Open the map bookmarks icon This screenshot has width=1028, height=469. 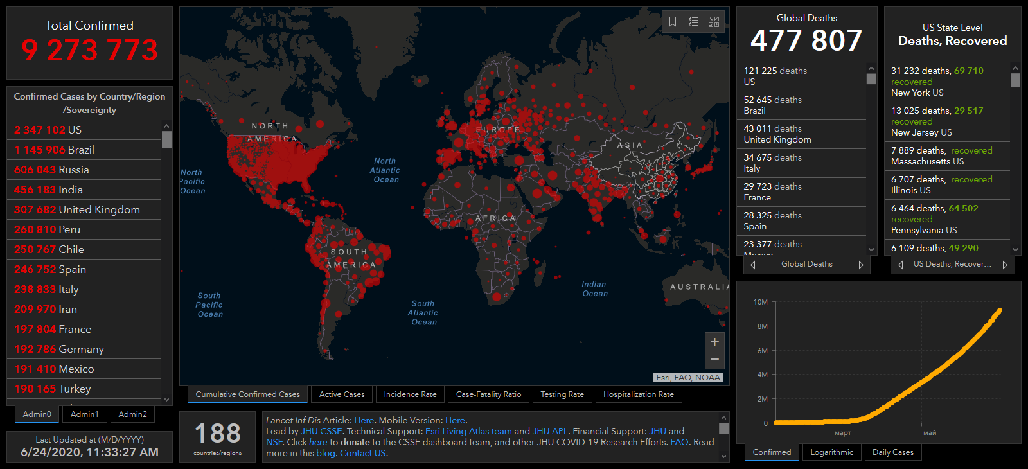pos(673,22)
